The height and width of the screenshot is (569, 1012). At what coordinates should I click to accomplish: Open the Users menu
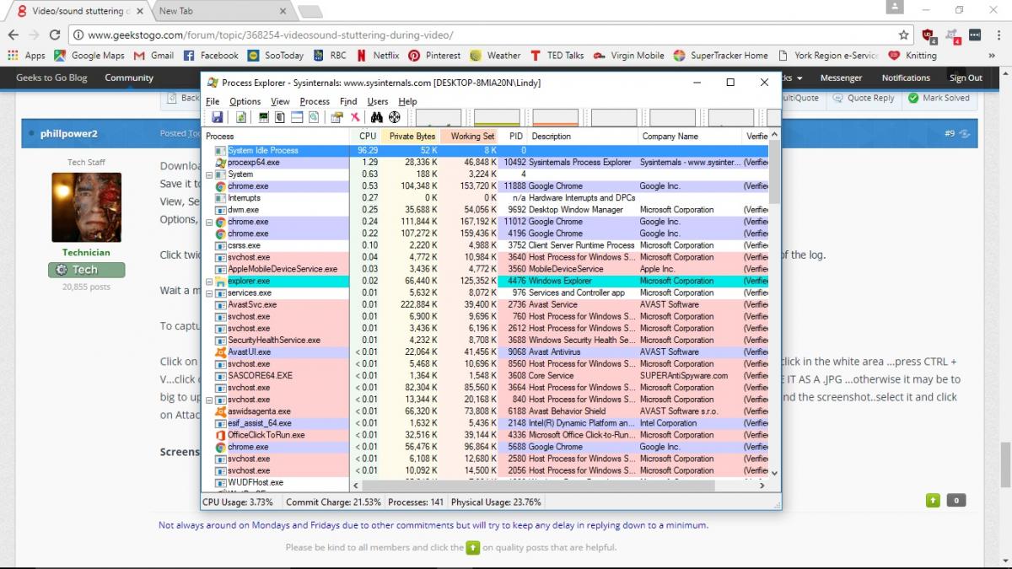378,101
